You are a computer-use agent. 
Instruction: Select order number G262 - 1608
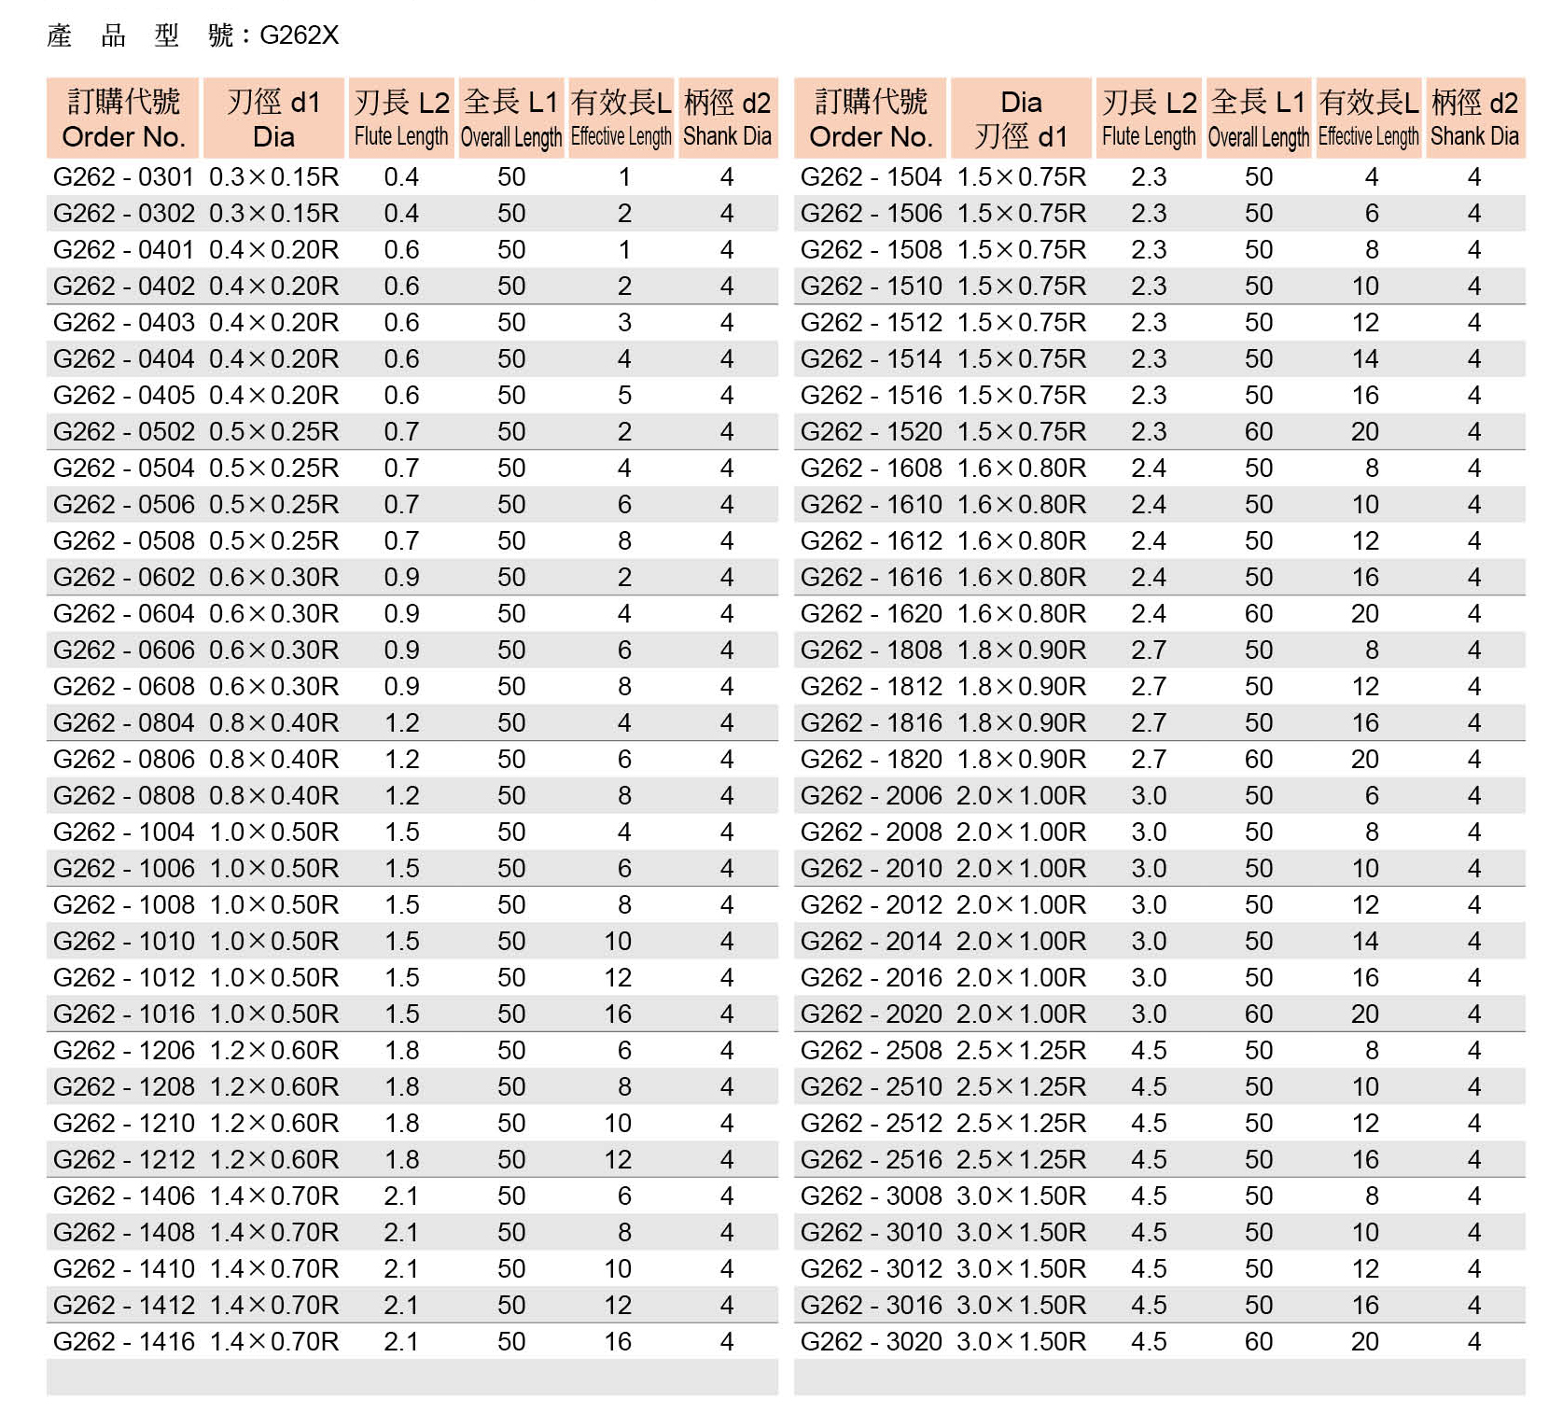(x=872, y=469)
